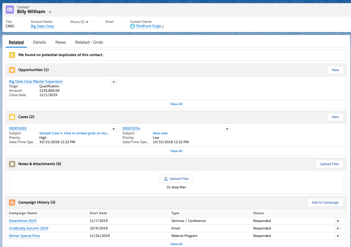Open actions menu for case 00001003
The width and height of the screenshot is (351, 247).
[114, 129]
